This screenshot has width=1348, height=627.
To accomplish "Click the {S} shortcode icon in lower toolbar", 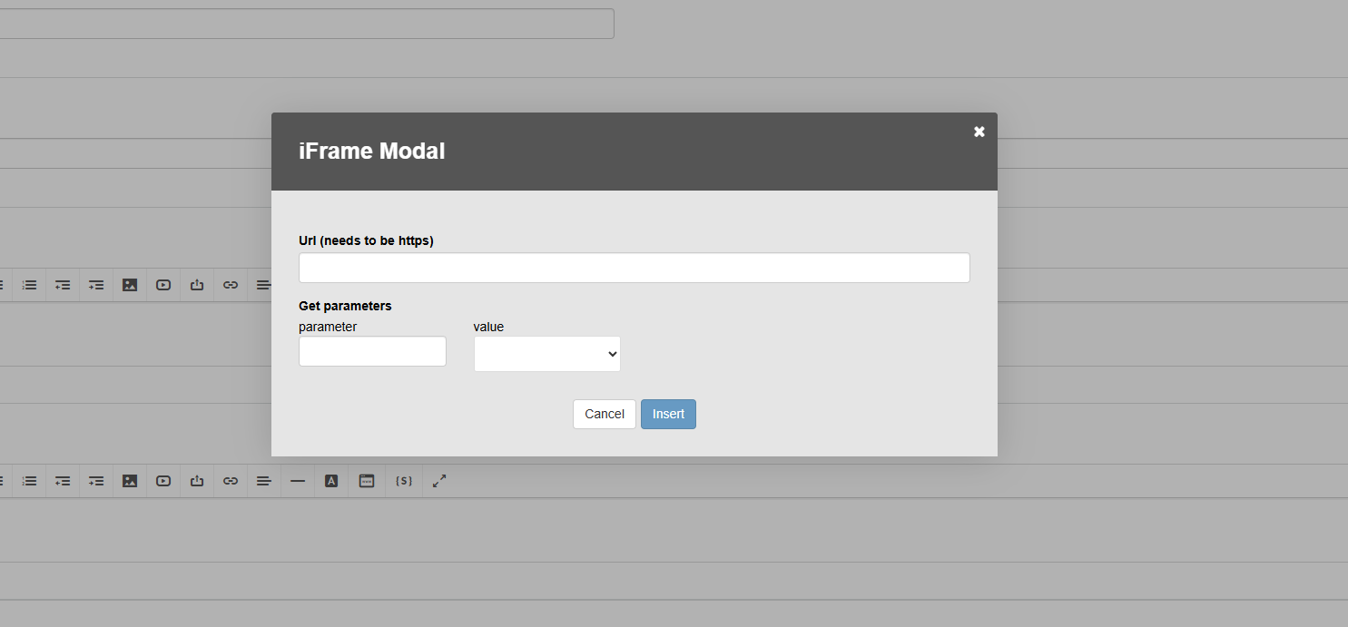I will click(405, 481).
